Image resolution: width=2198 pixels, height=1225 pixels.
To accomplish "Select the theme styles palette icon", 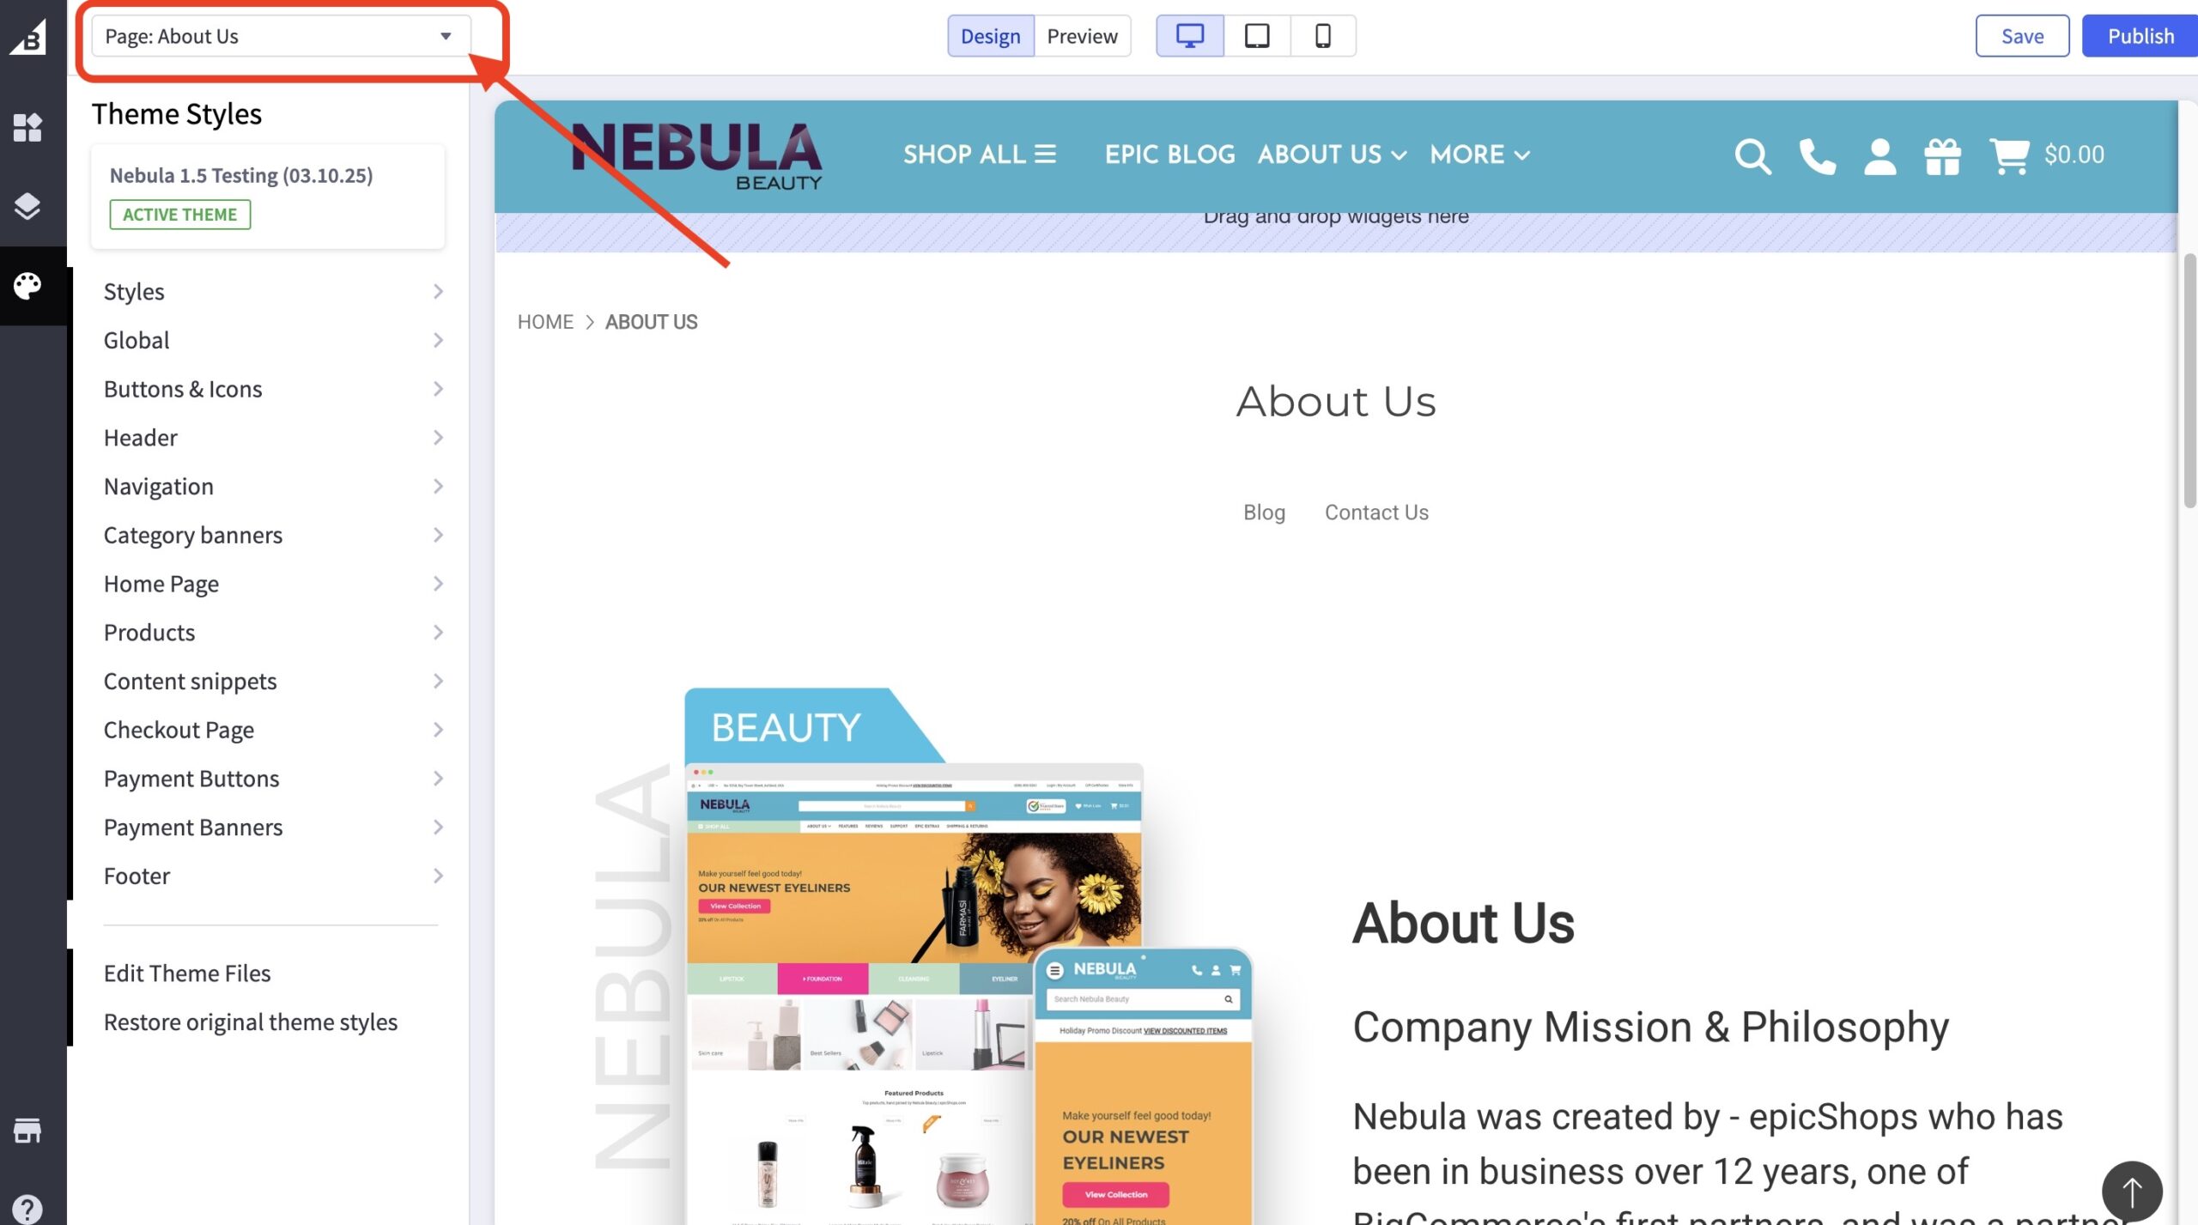I will (27, 286).
